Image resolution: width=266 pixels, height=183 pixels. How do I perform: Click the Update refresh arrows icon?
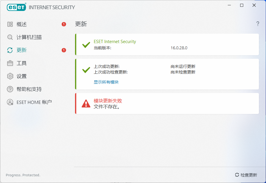pos(10,50)
